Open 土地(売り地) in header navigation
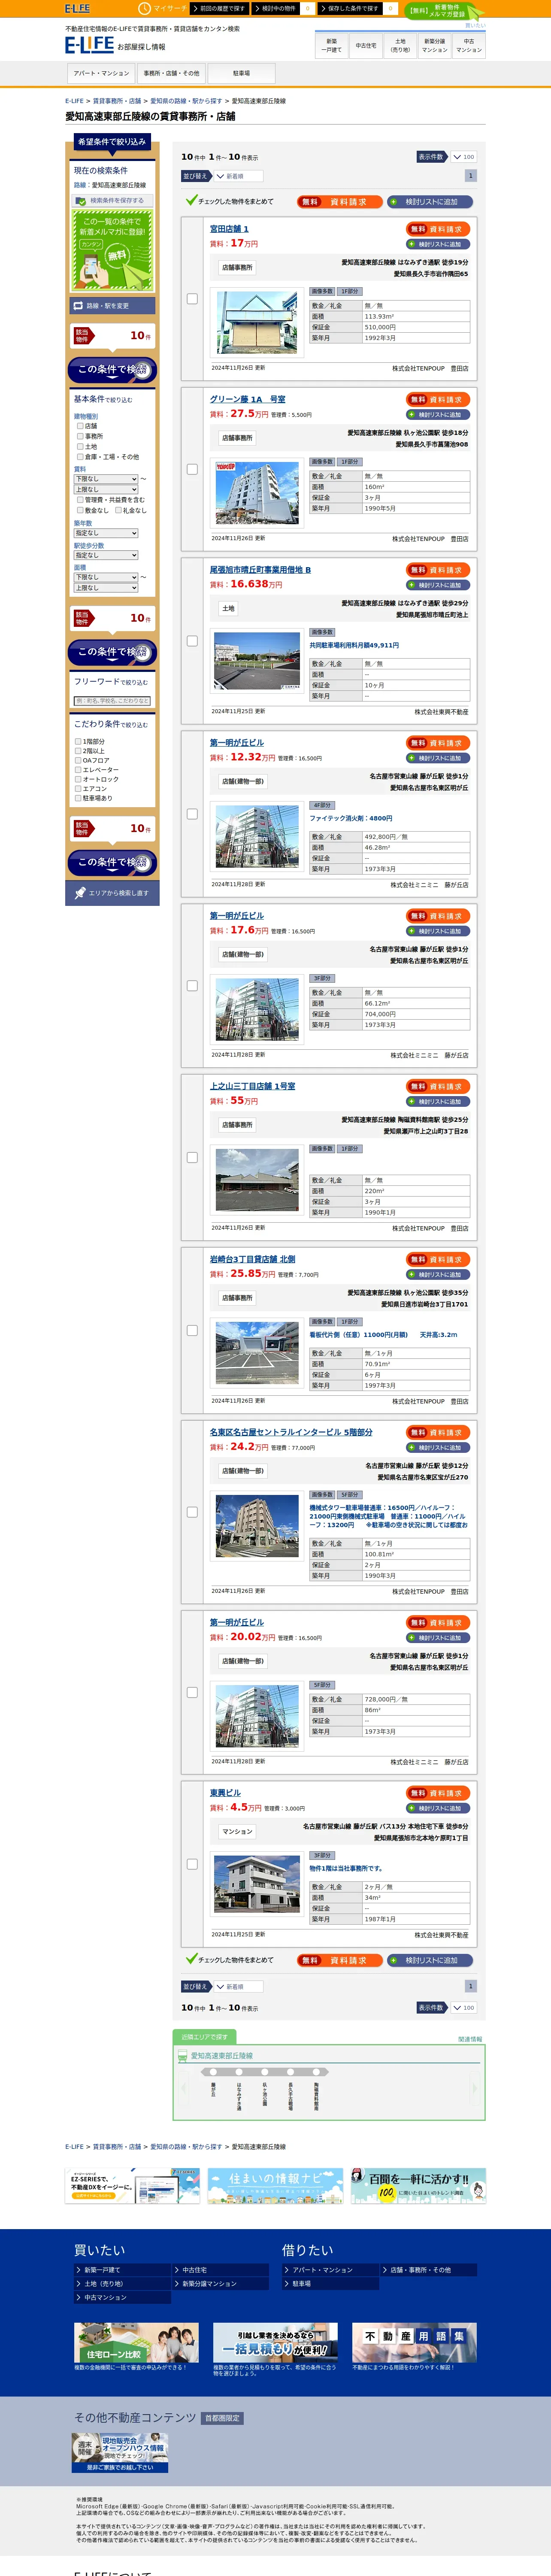This screenshot has width=551, height=2576. pos(400,45)
